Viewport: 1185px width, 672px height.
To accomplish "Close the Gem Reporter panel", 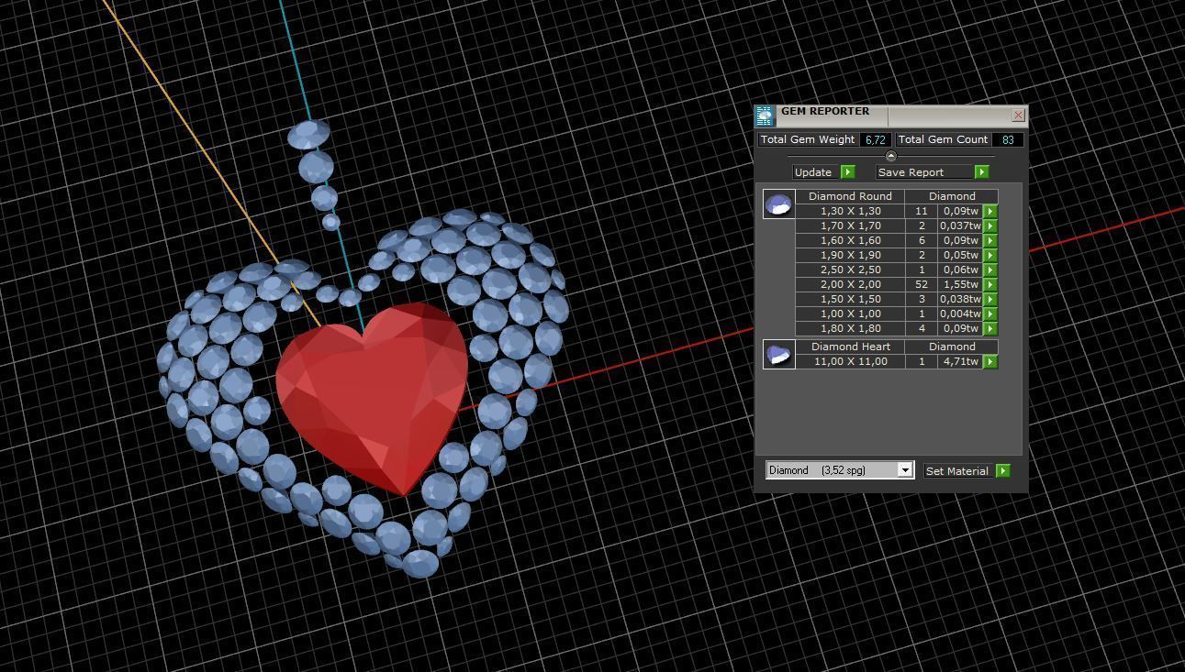I will click(1018, 116).
